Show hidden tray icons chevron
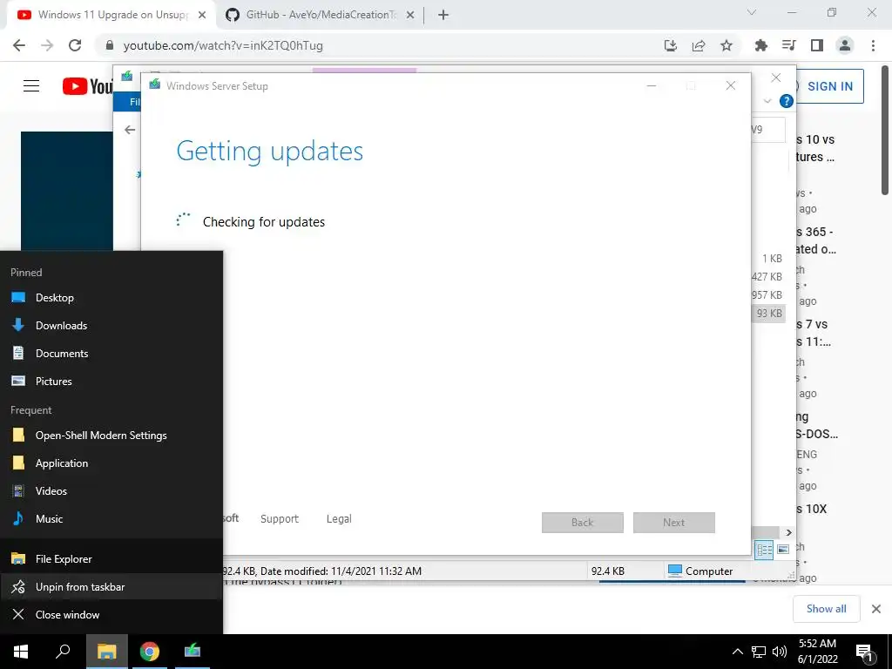Viewport: 892px width, 669px height. tap(737, 652)
